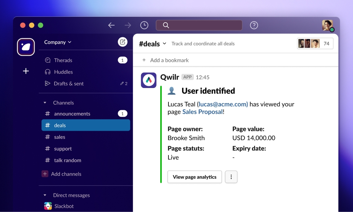Click the hash icon beside sales

(x=48, y=137)
